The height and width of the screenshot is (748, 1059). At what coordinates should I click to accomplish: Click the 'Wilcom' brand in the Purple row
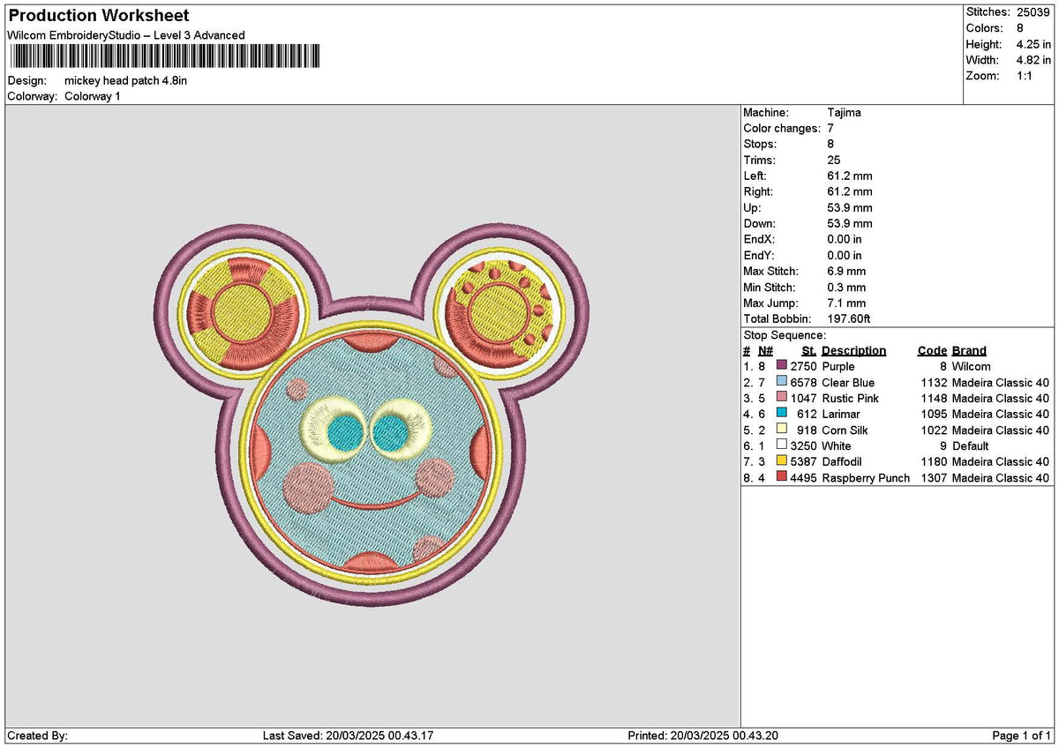click(972, 366)
